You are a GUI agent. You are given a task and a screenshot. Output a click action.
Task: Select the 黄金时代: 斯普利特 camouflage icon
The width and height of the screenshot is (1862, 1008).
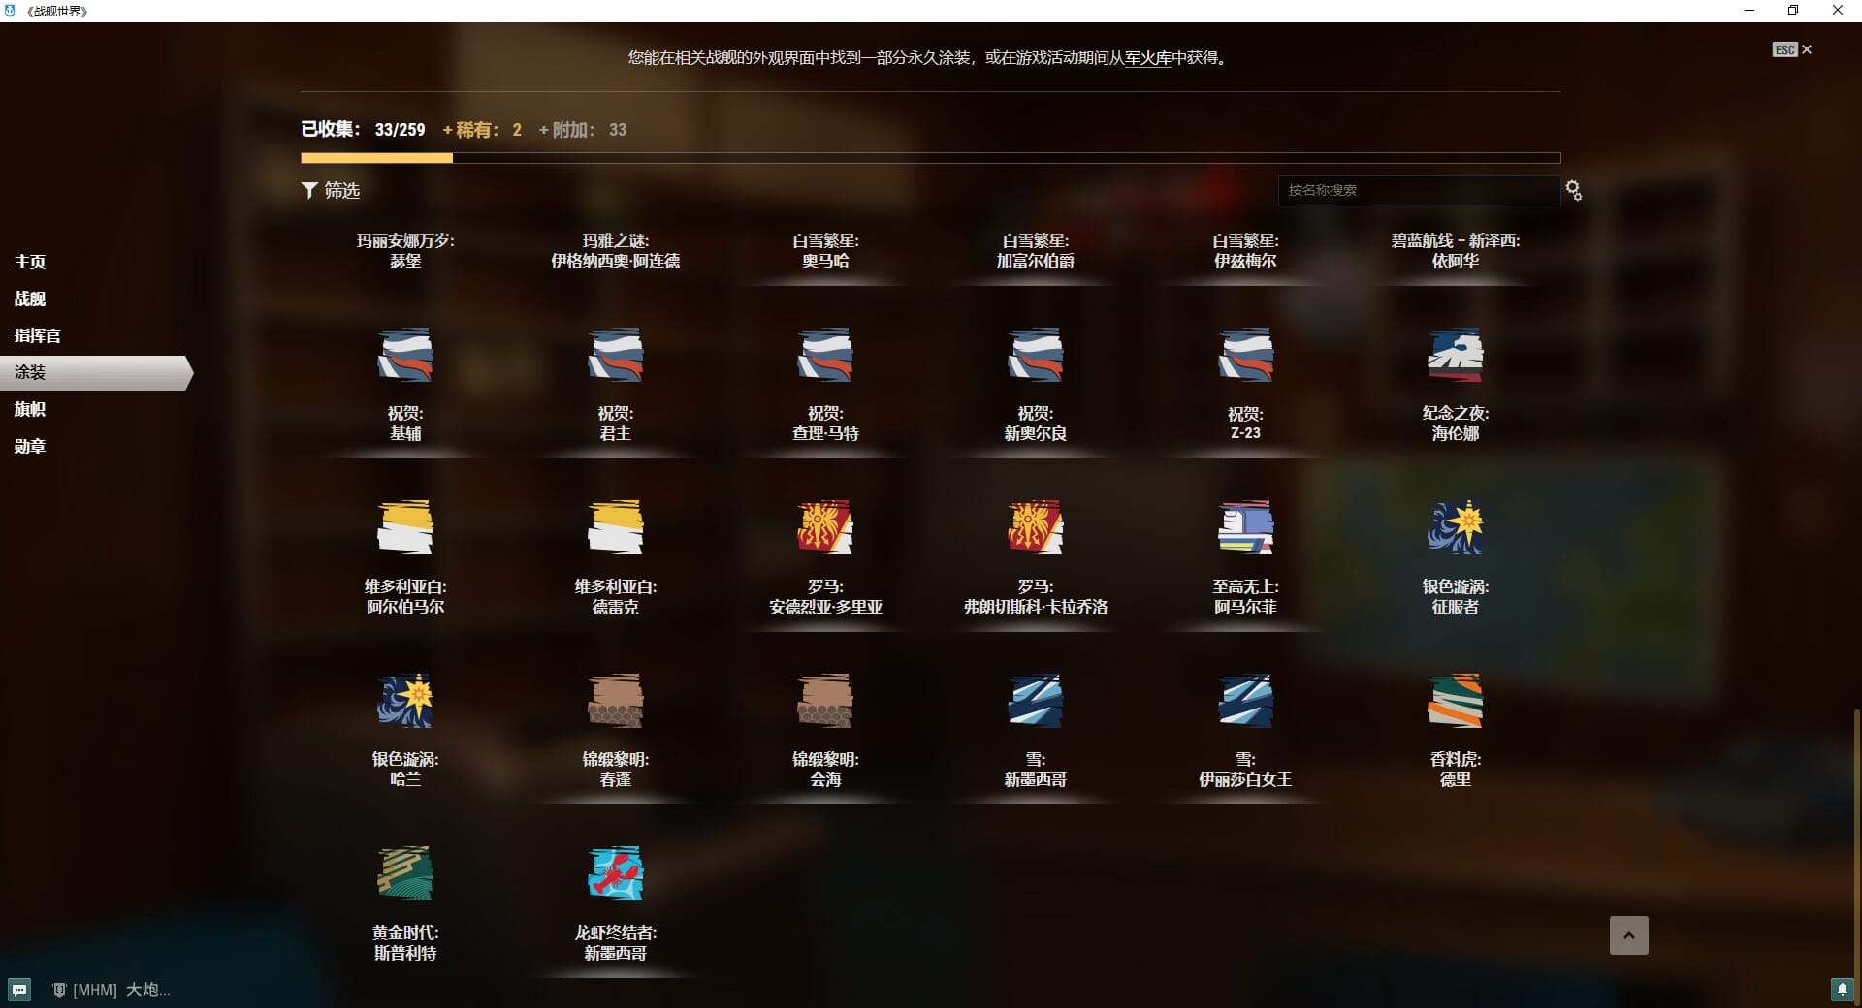(x=404, y=873)
